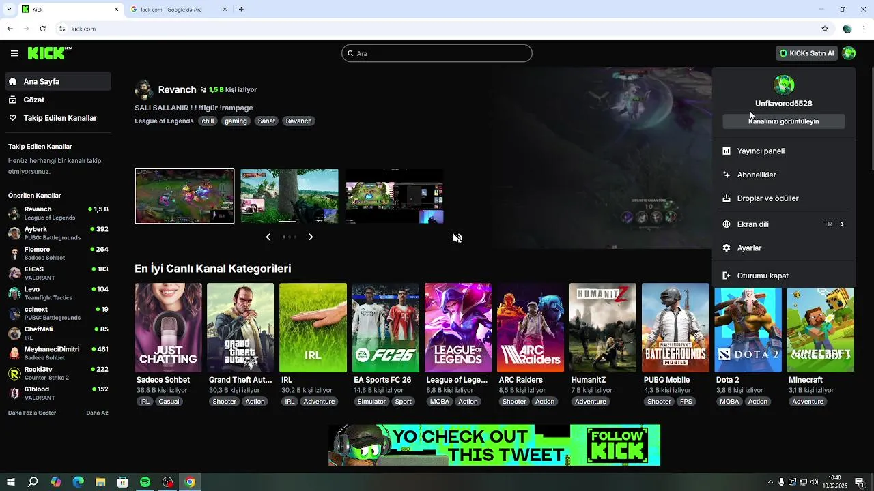Click the Oturumu kapat logout icon
The image size is (874, 491).
pos(727,276)
